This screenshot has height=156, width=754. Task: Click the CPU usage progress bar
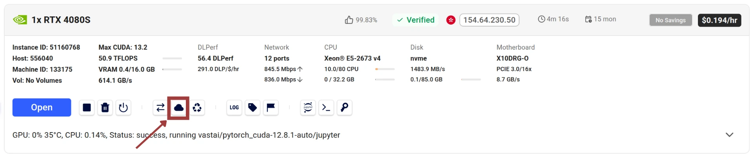pyautogui.click(x=385, y=69)
